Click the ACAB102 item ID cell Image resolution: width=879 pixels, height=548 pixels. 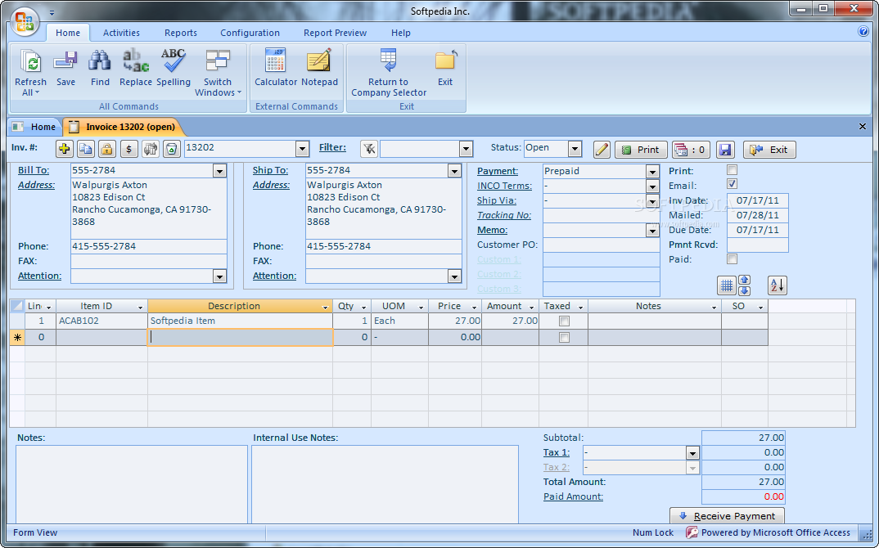pyautogui.click(x=101, y=321)
